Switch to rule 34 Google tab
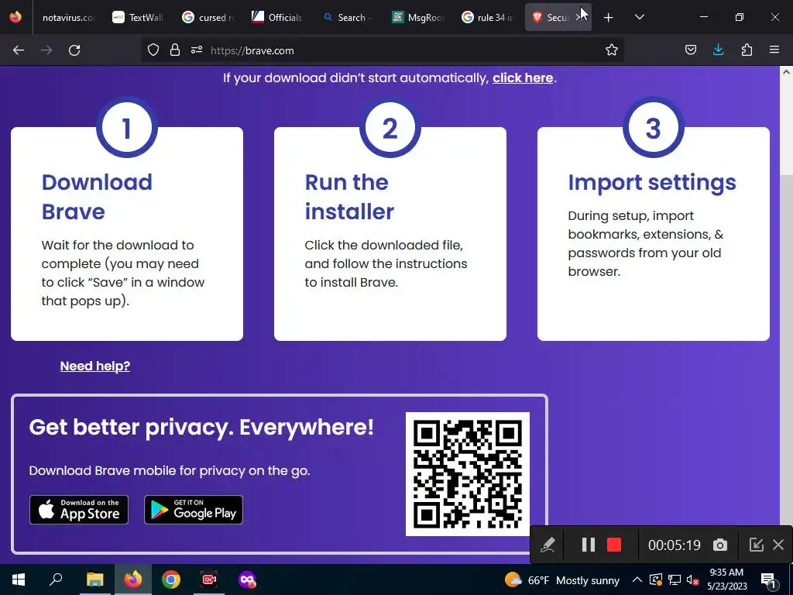This screenshot has height=595, width=793. (x=488, y=18)
